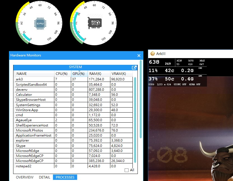The width and height of the screenshot is (233, 181).
Task: Sort the list by CPU(%) column
Action: pos(62,74)
